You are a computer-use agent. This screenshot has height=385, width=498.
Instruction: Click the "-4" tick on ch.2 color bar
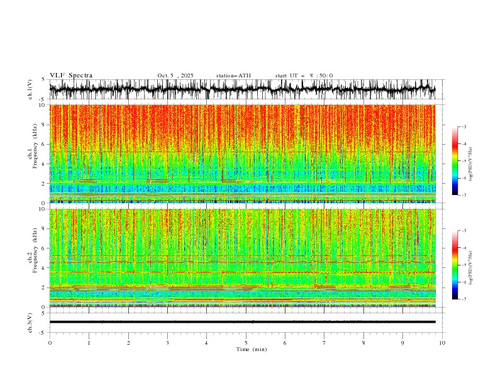click(463, 248)
